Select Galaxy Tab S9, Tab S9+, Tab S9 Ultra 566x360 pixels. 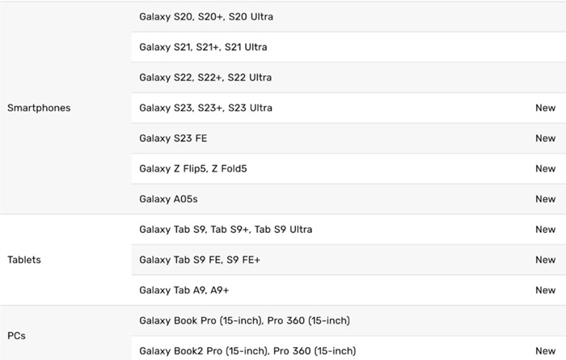pos(226,230)
